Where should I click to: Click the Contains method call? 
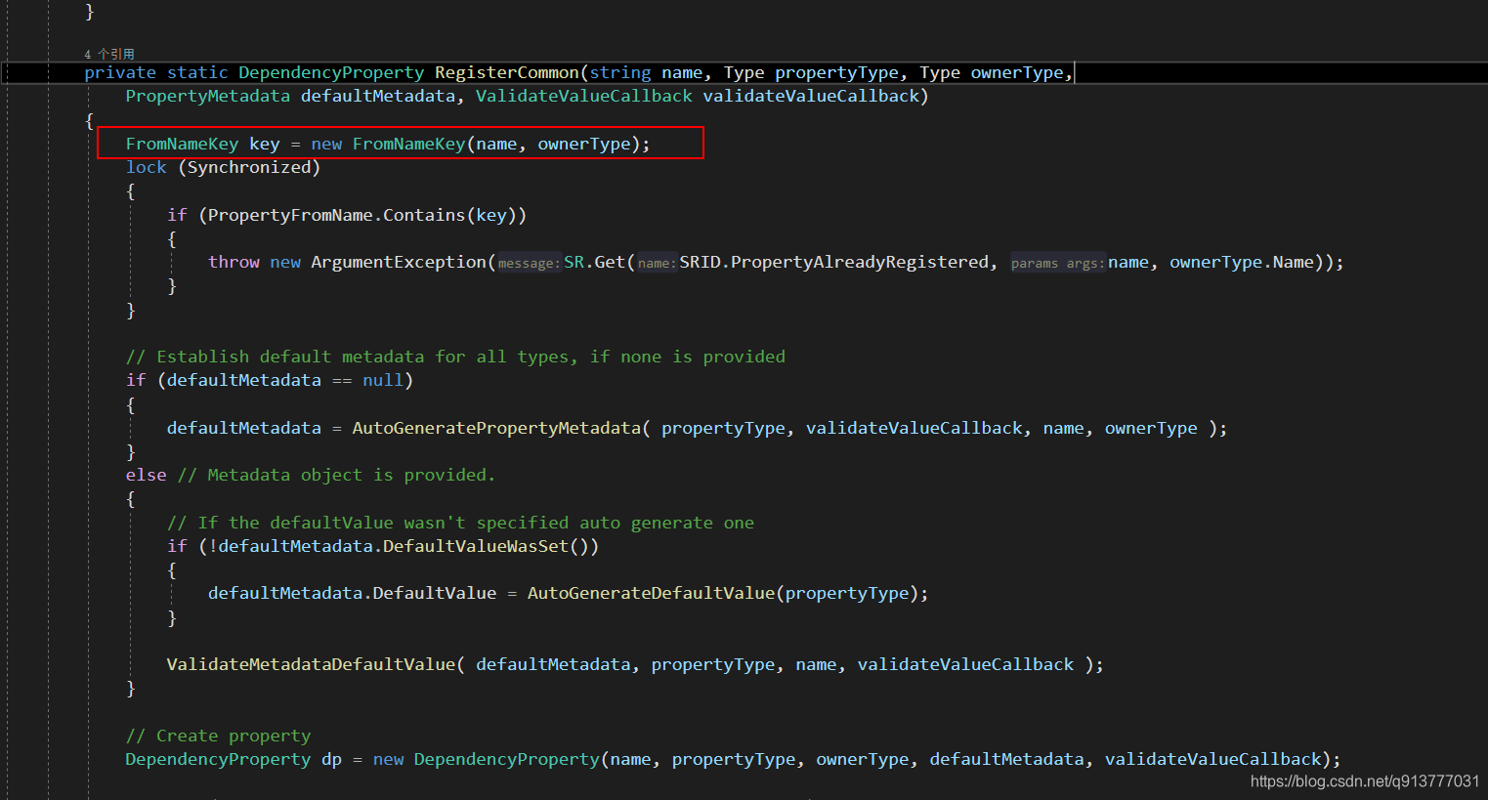click(x=424, y=215)
